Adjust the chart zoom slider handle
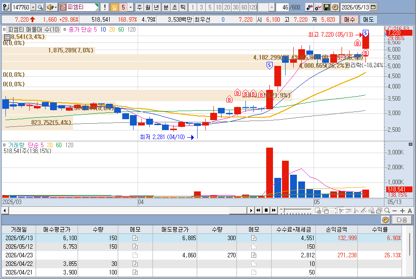The height and width of the screenshot is (279, 416). (x=284, y=210)
